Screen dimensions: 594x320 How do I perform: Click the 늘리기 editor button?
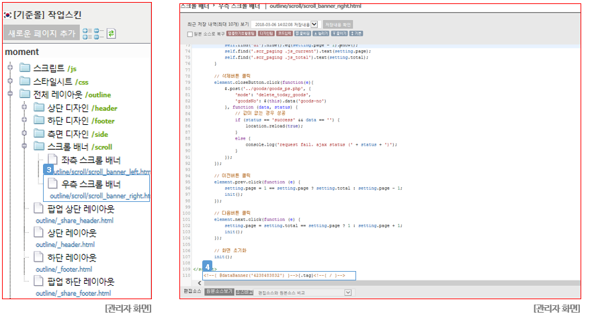point(321,34)
